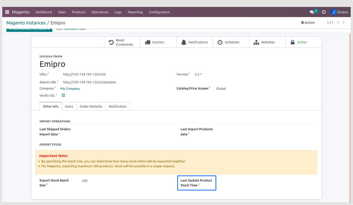Open the Operations menu

click(100, 12)
